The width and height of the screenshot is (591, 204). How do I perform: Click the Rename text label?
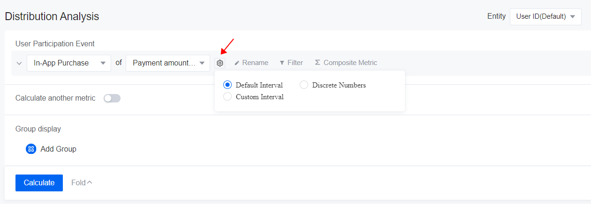click(255, 63)
